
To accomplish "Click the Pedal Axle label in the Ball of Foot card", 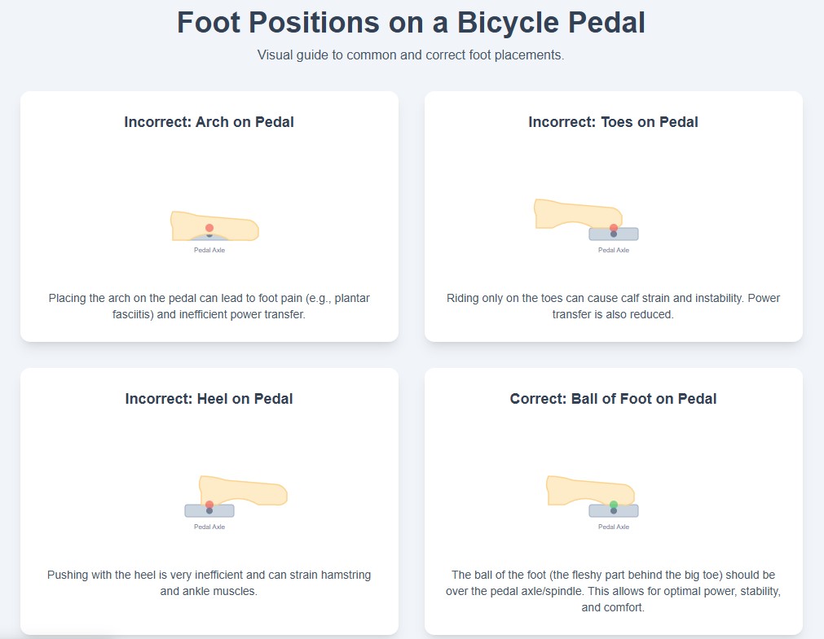I will [613, 527].
